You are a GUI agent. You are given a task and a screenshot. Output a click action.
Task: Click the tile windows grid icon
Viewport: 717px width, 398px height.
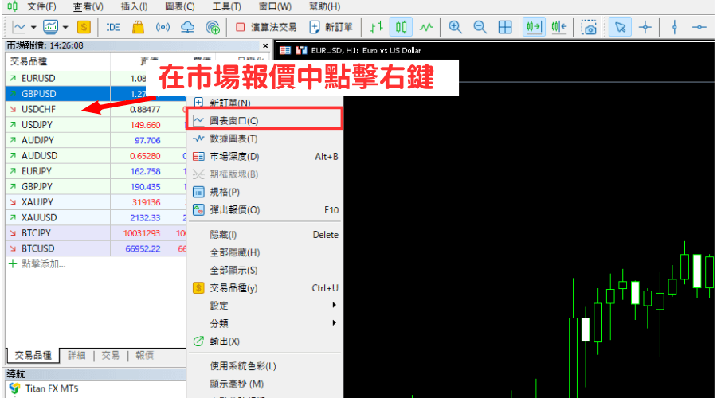point(505,27)
